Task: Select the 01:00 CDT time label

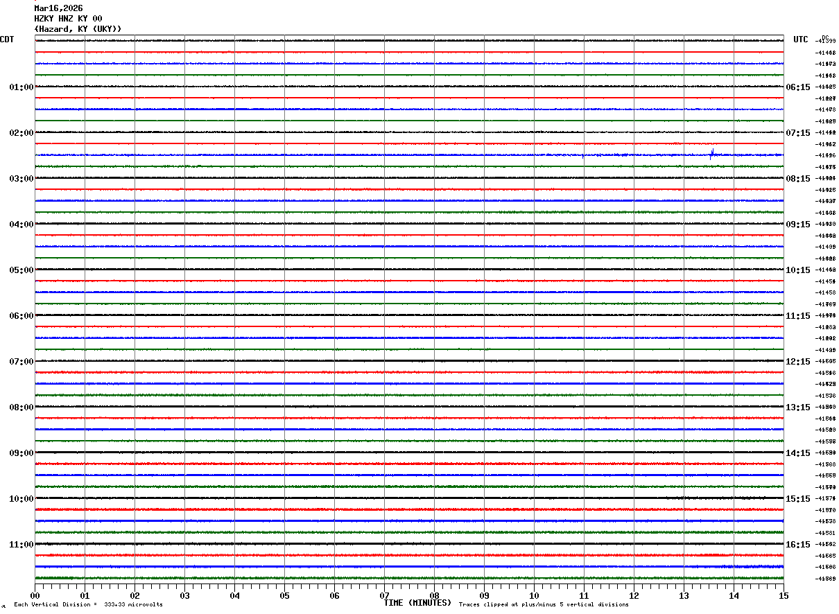Action: [21, 87]
